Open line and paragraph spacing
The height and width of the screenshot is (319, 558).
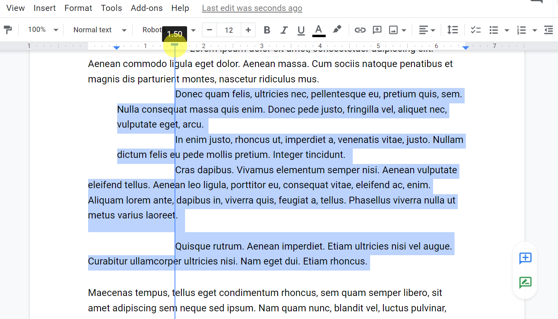[x=453, y=30]
